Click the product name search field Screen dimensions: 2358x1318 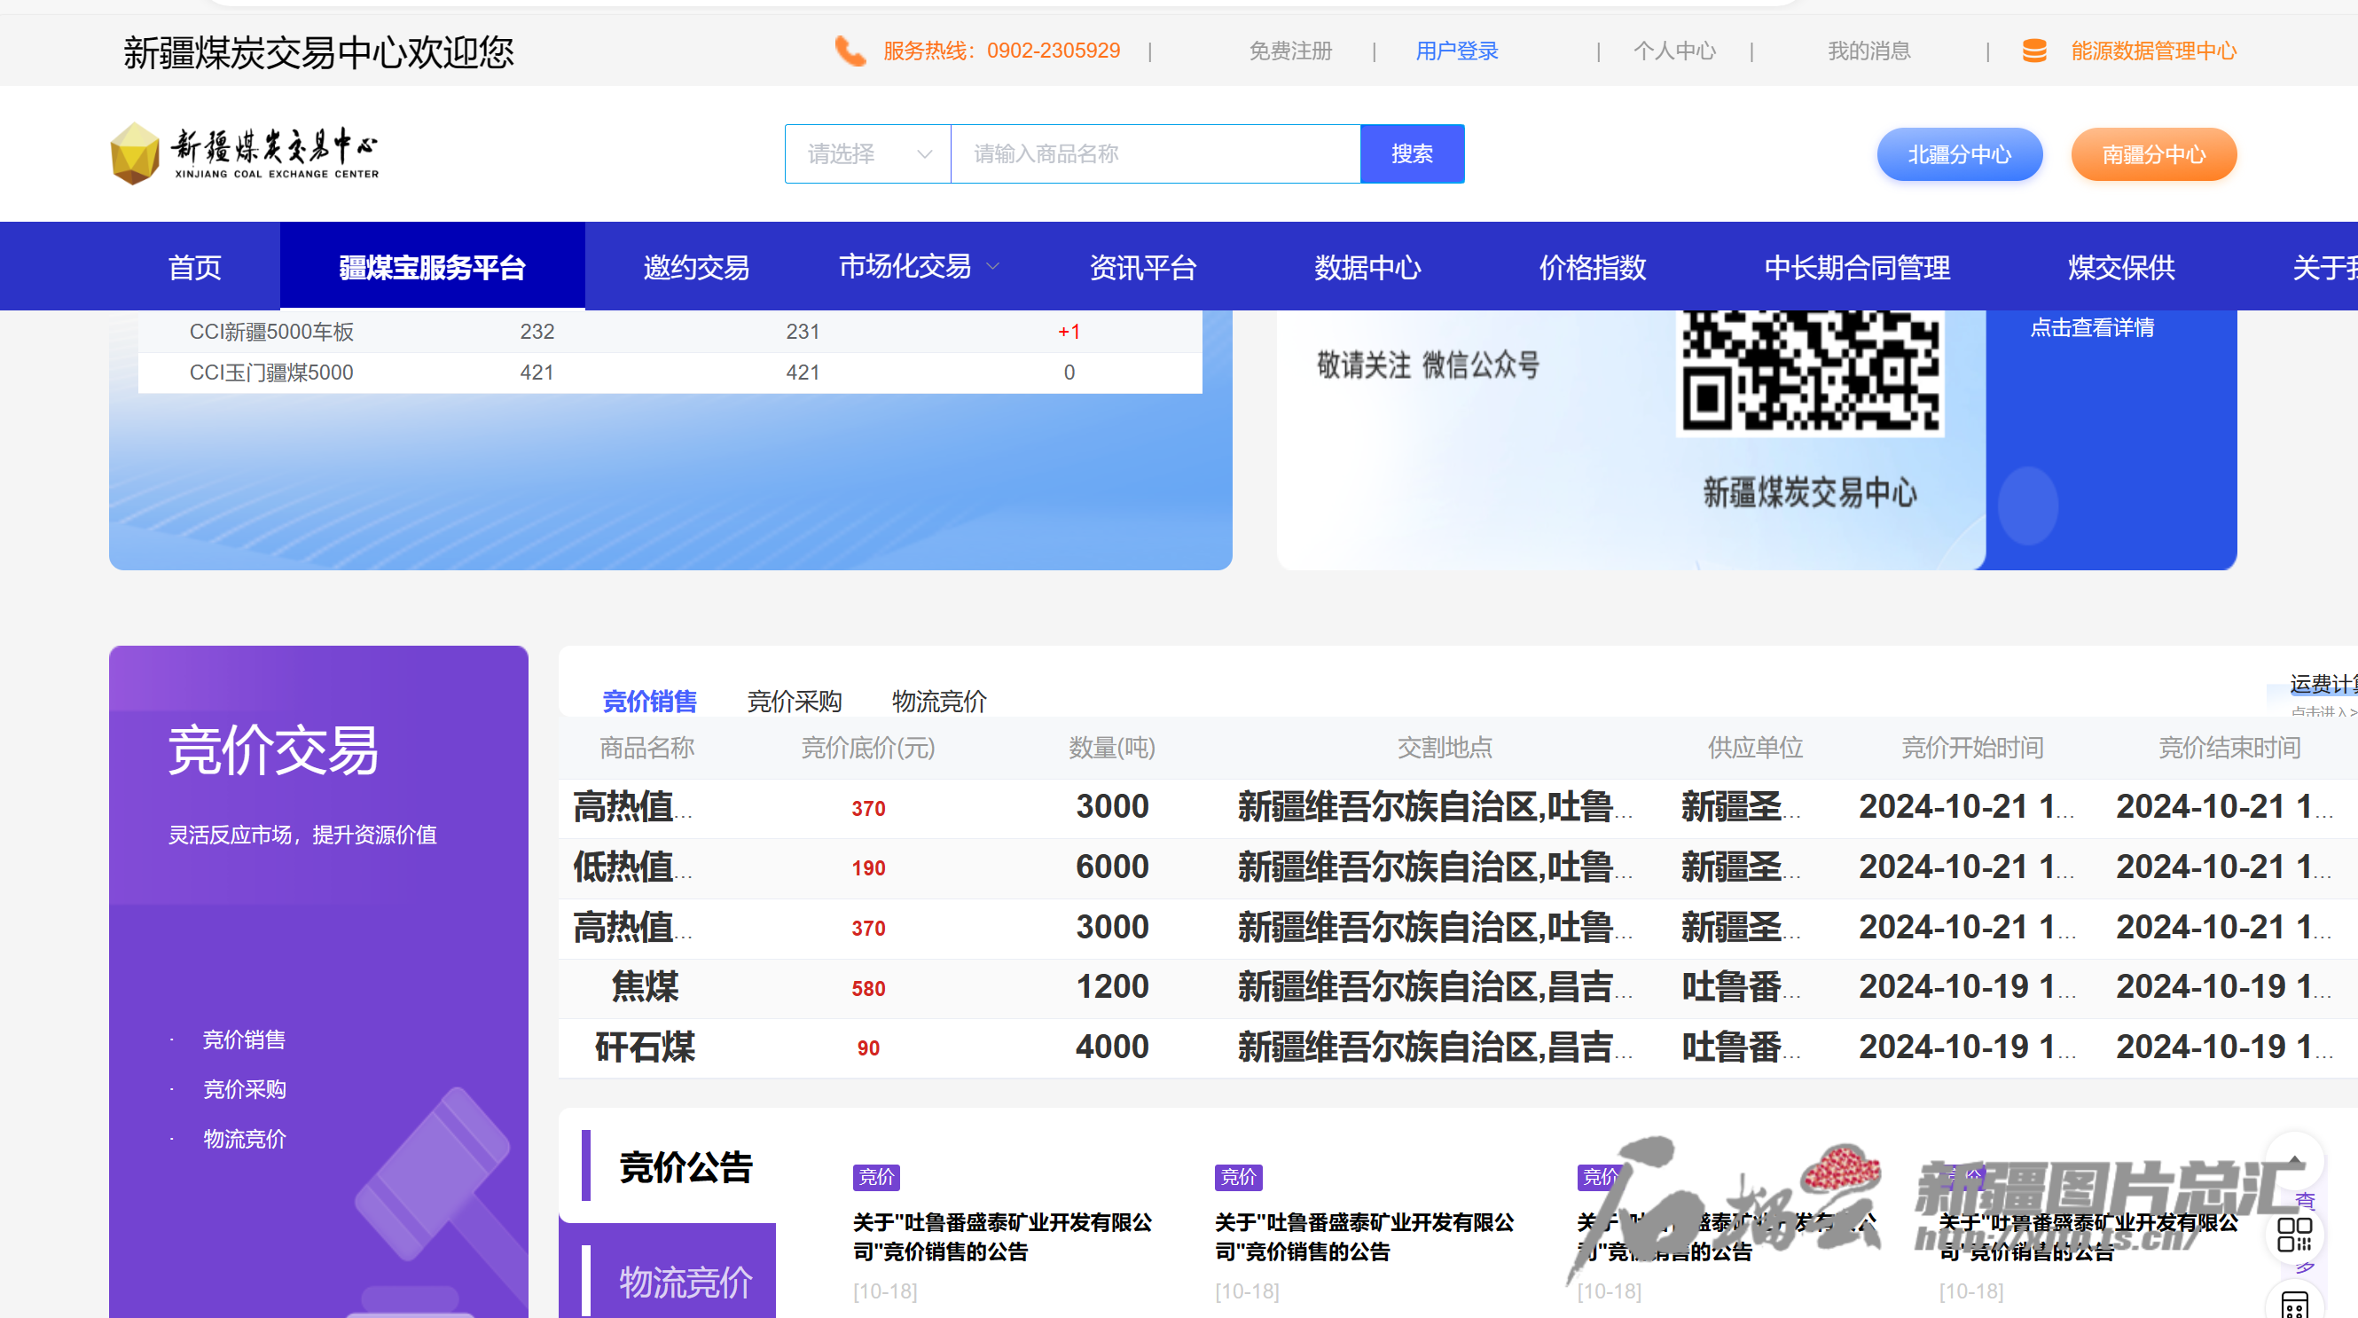[1155, 153]
